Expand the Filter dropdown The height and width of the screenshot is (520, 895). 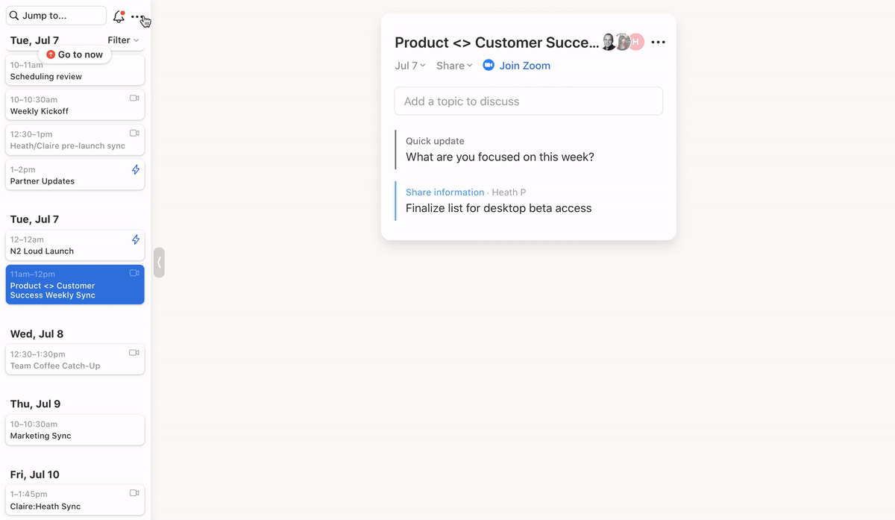click(x=123, y=40)
